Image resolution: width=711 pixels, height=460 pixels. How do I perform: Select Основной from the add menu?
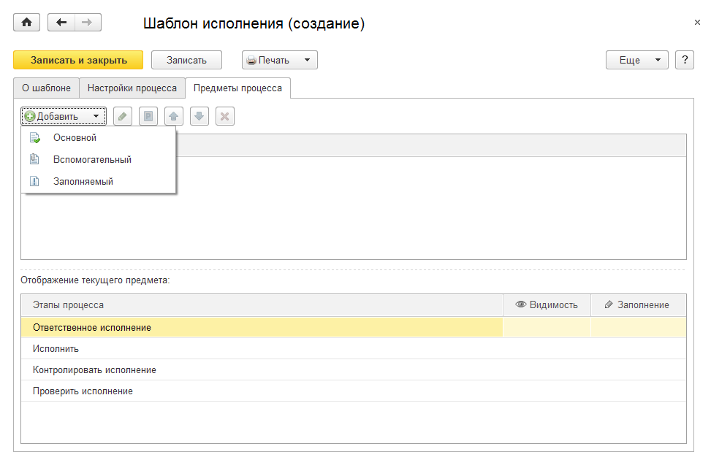[75, 137]
